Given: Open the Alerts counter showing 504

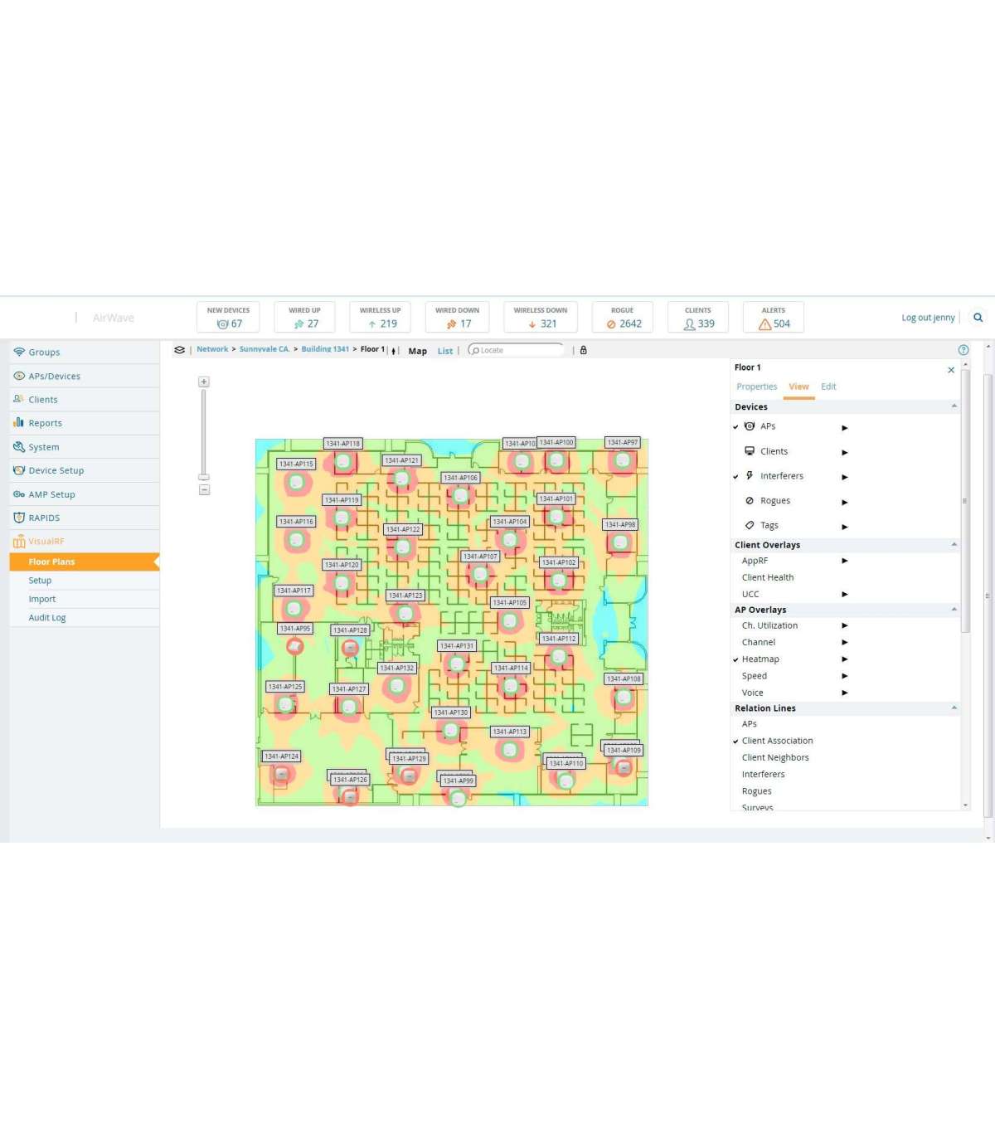Looking at the screenshot, I should tap(774, 318).
